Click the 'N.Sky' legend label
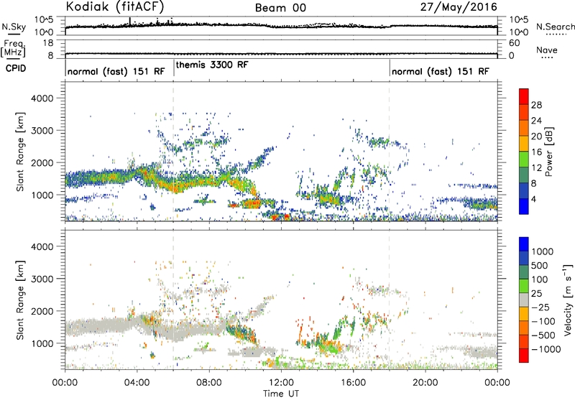The width and height of the screenshot is (575, 398). point(14,27)
